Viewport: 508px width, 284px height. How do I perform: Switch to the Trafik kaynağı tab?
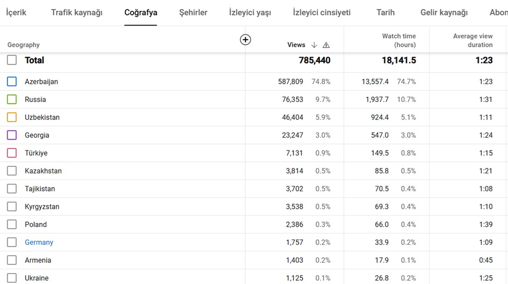76,13
